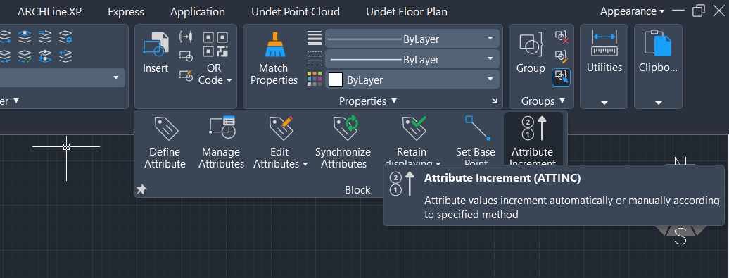Viewport: 729px width, 278px height.
Task: Click the Clipboard paste icon
Action: point(658,43)
